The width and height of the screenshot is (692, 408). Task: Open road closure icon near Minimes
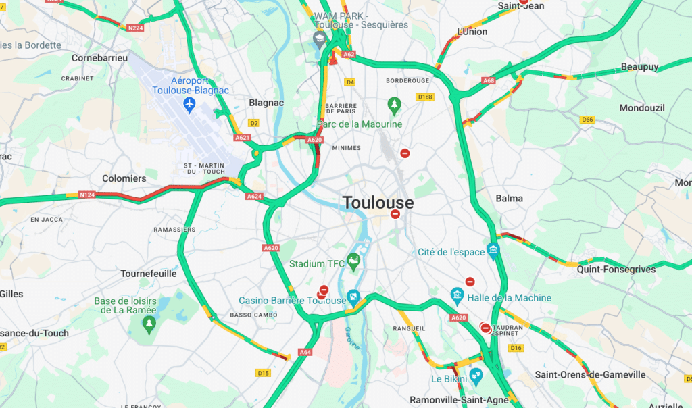405,153
